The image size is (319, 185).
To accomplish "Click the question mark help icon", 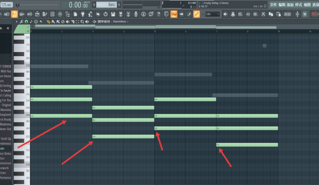I will point(159,14).
